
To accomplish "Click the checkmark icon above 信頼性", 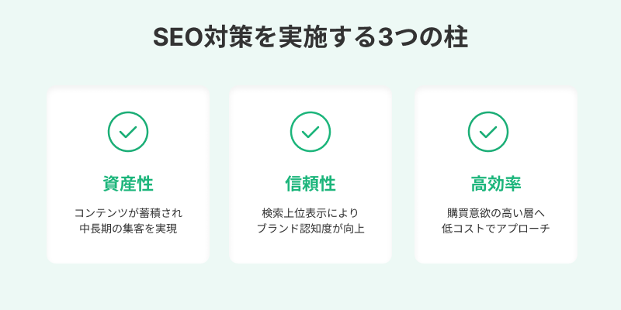I will tap(310, 132).
